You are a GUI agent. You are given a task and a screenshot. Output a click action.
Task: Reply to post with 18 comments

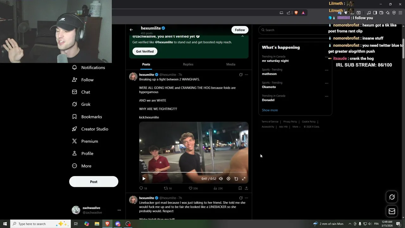[x=143, y=188]
